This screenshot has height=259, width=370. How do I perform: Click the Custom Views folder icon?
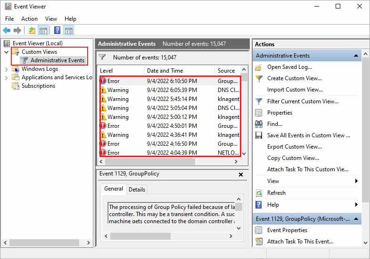coord(16,52)
